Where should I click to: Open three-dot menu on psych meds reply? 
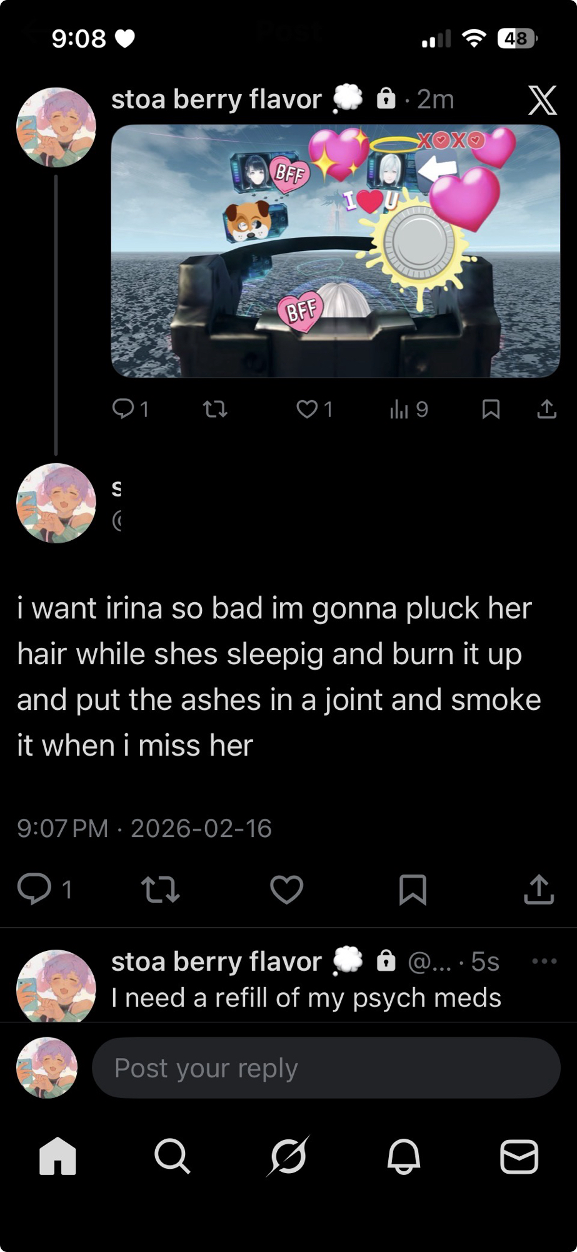click(x=544, y=962)
